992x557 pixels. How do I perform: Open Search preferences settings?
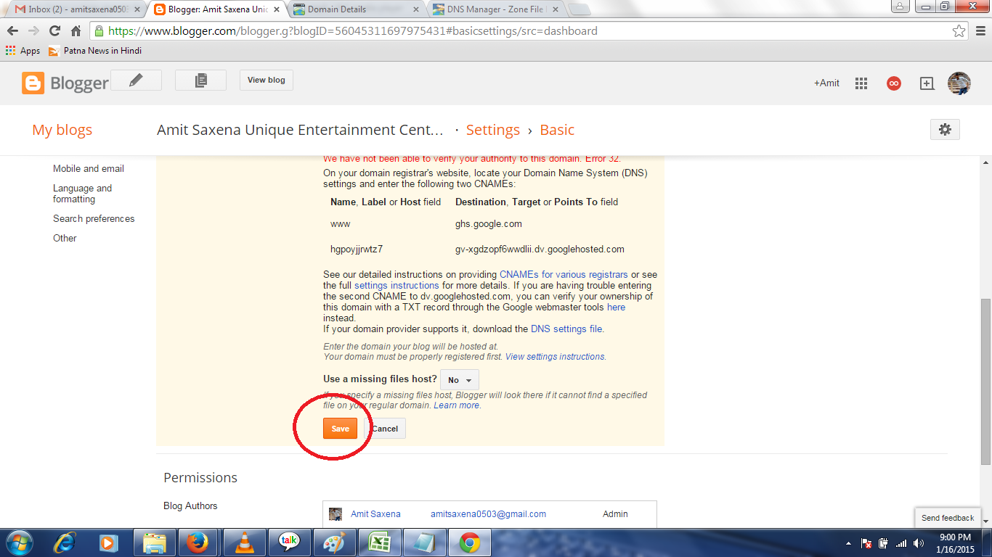(94, 218)
